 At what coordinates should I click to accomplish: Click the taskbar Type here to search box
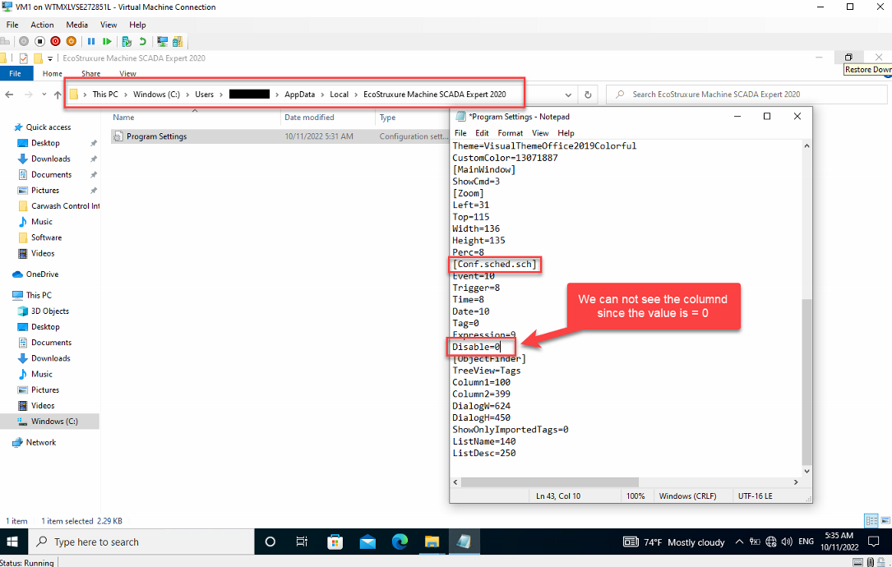click(141, 542)
